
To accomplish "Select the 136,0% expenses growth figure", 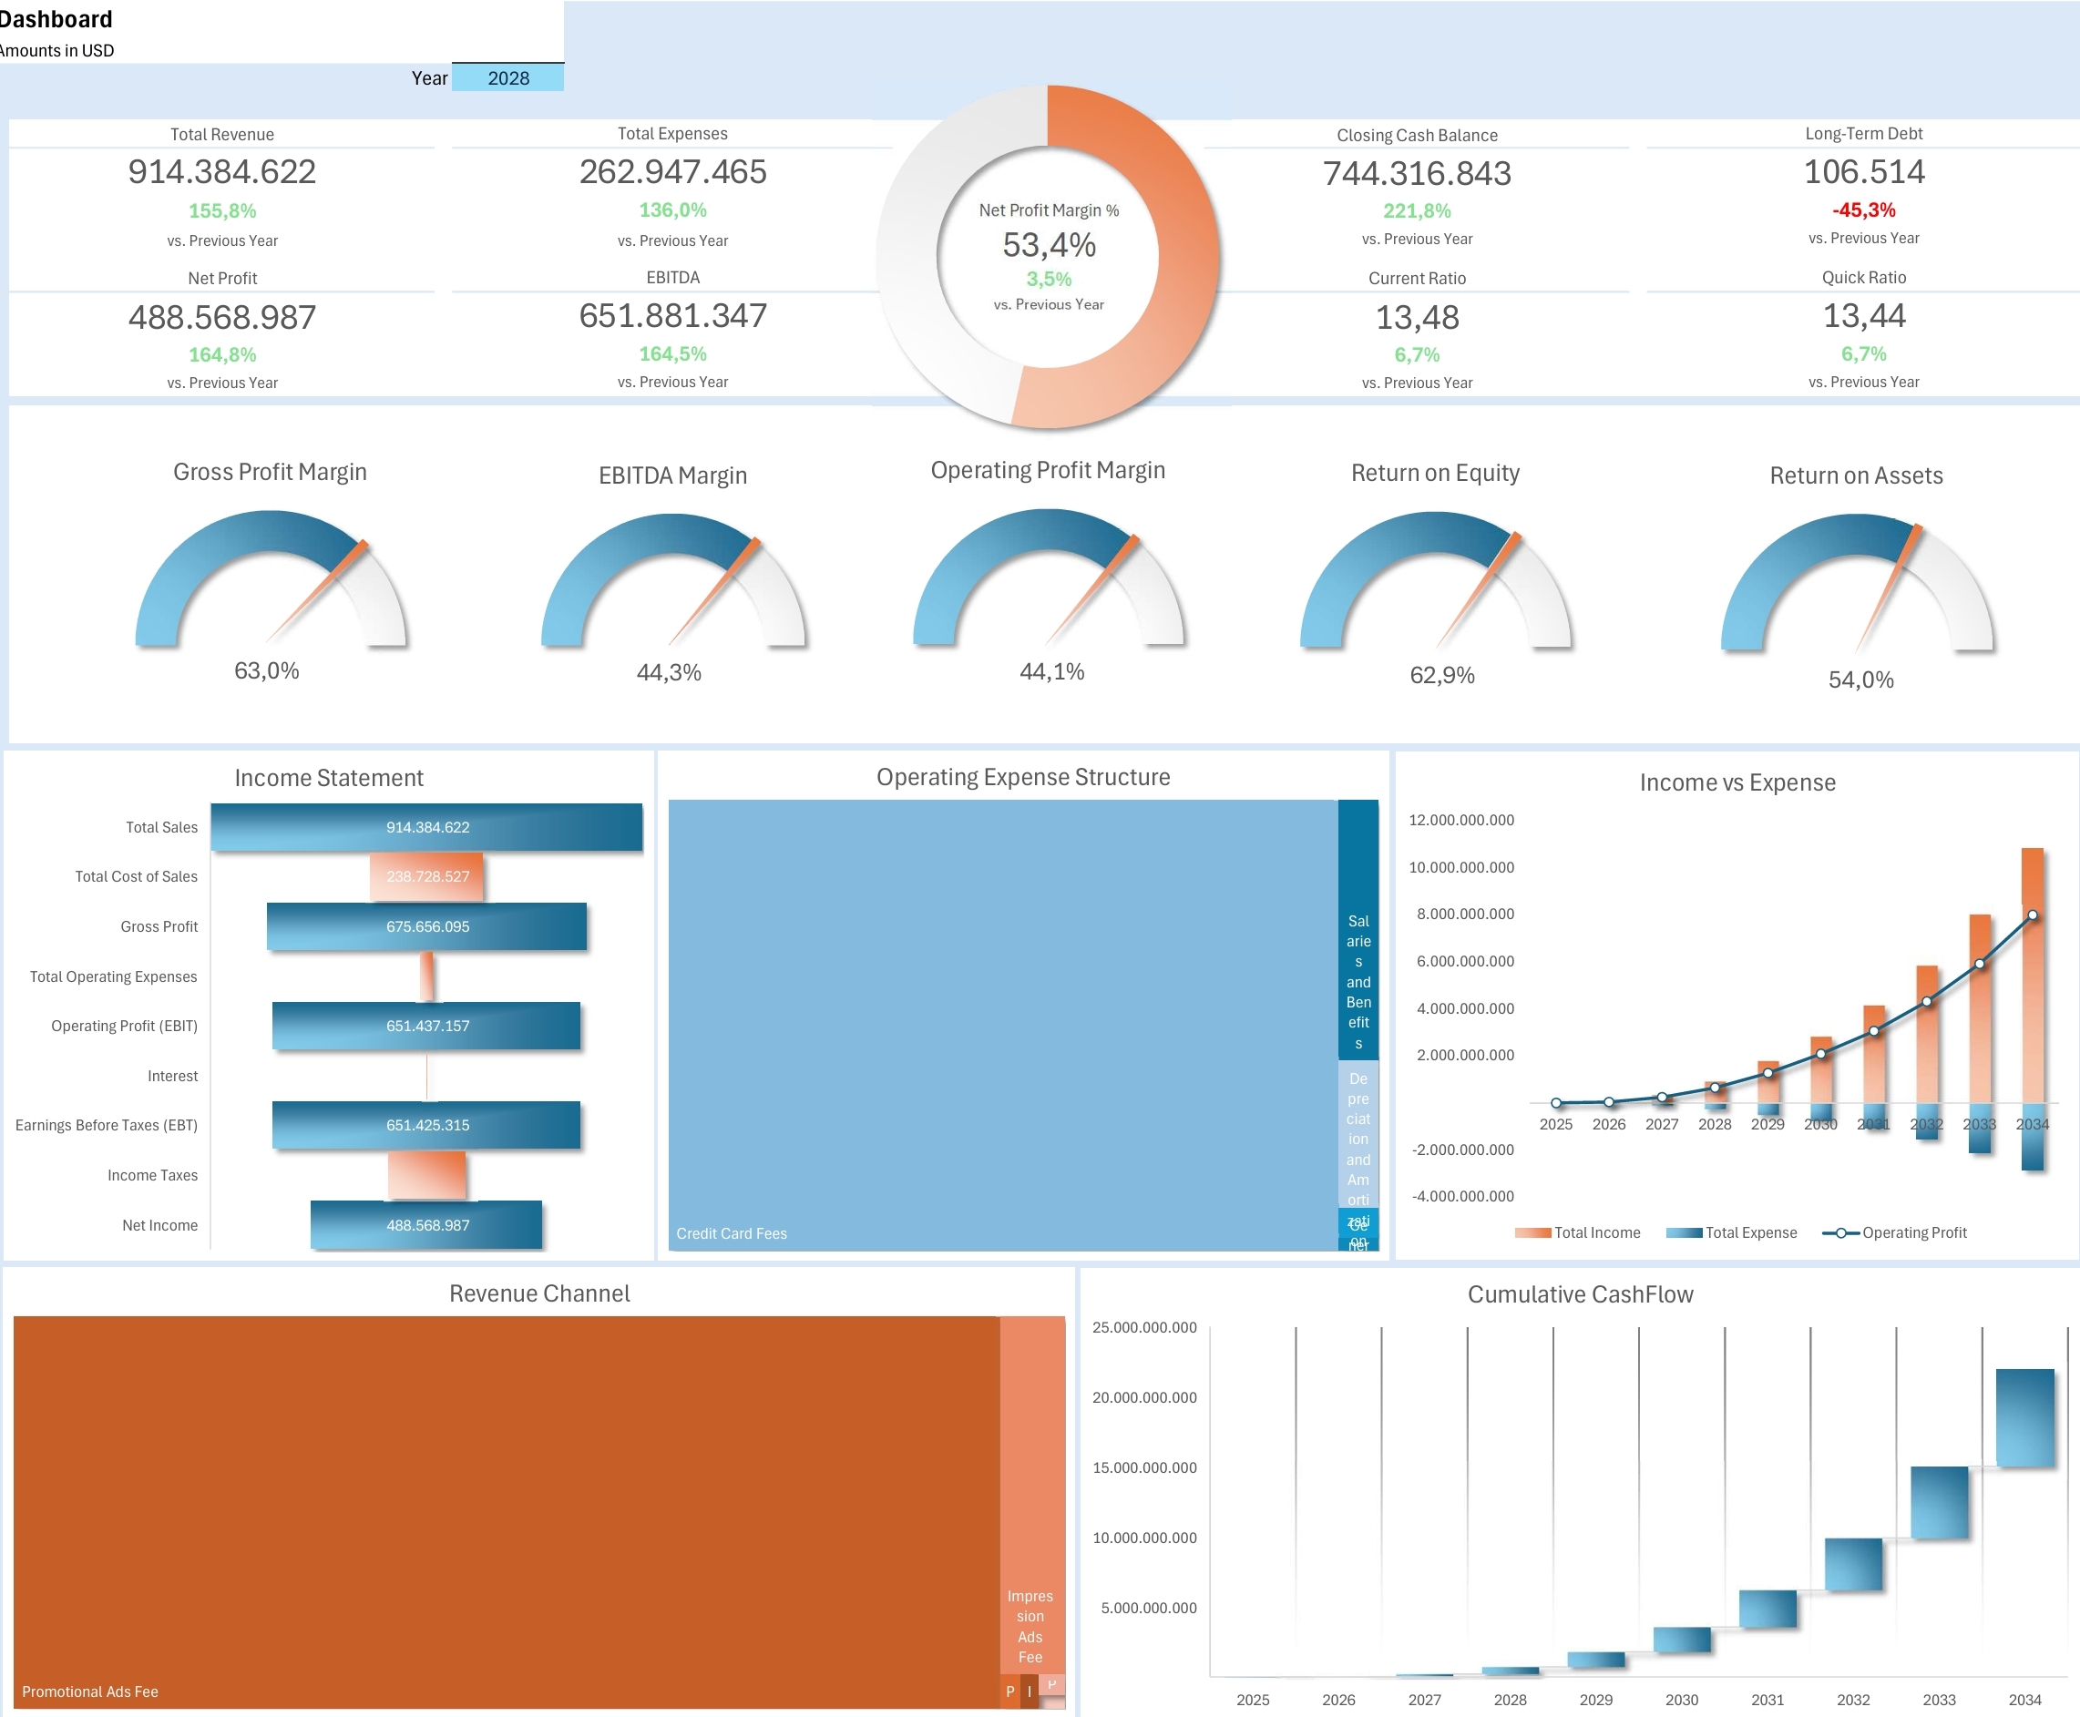I will pyautogui.click(x=672, y=210).
